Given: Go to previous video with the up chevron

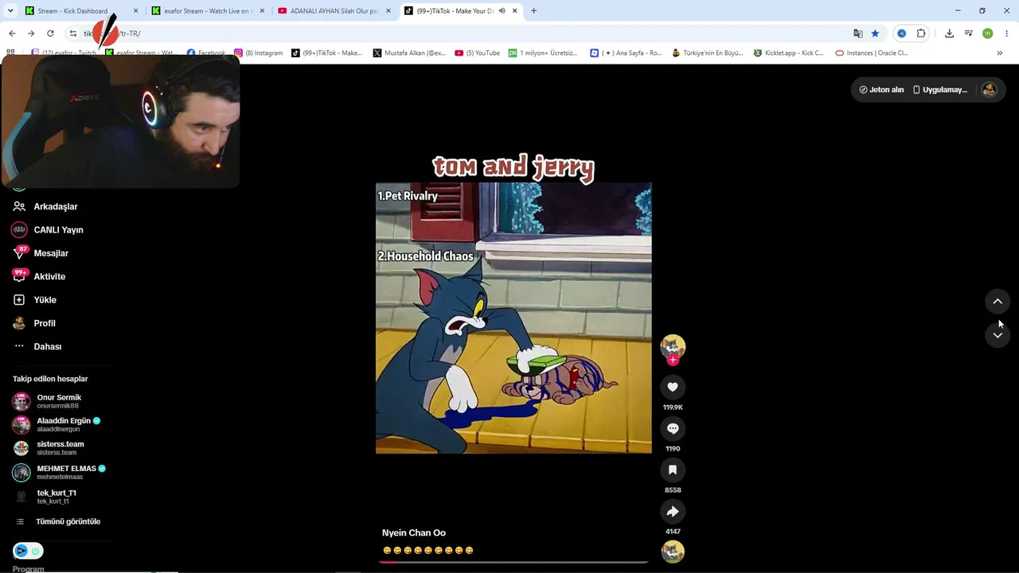Looking at the screenshot, I should coord(998,301).
